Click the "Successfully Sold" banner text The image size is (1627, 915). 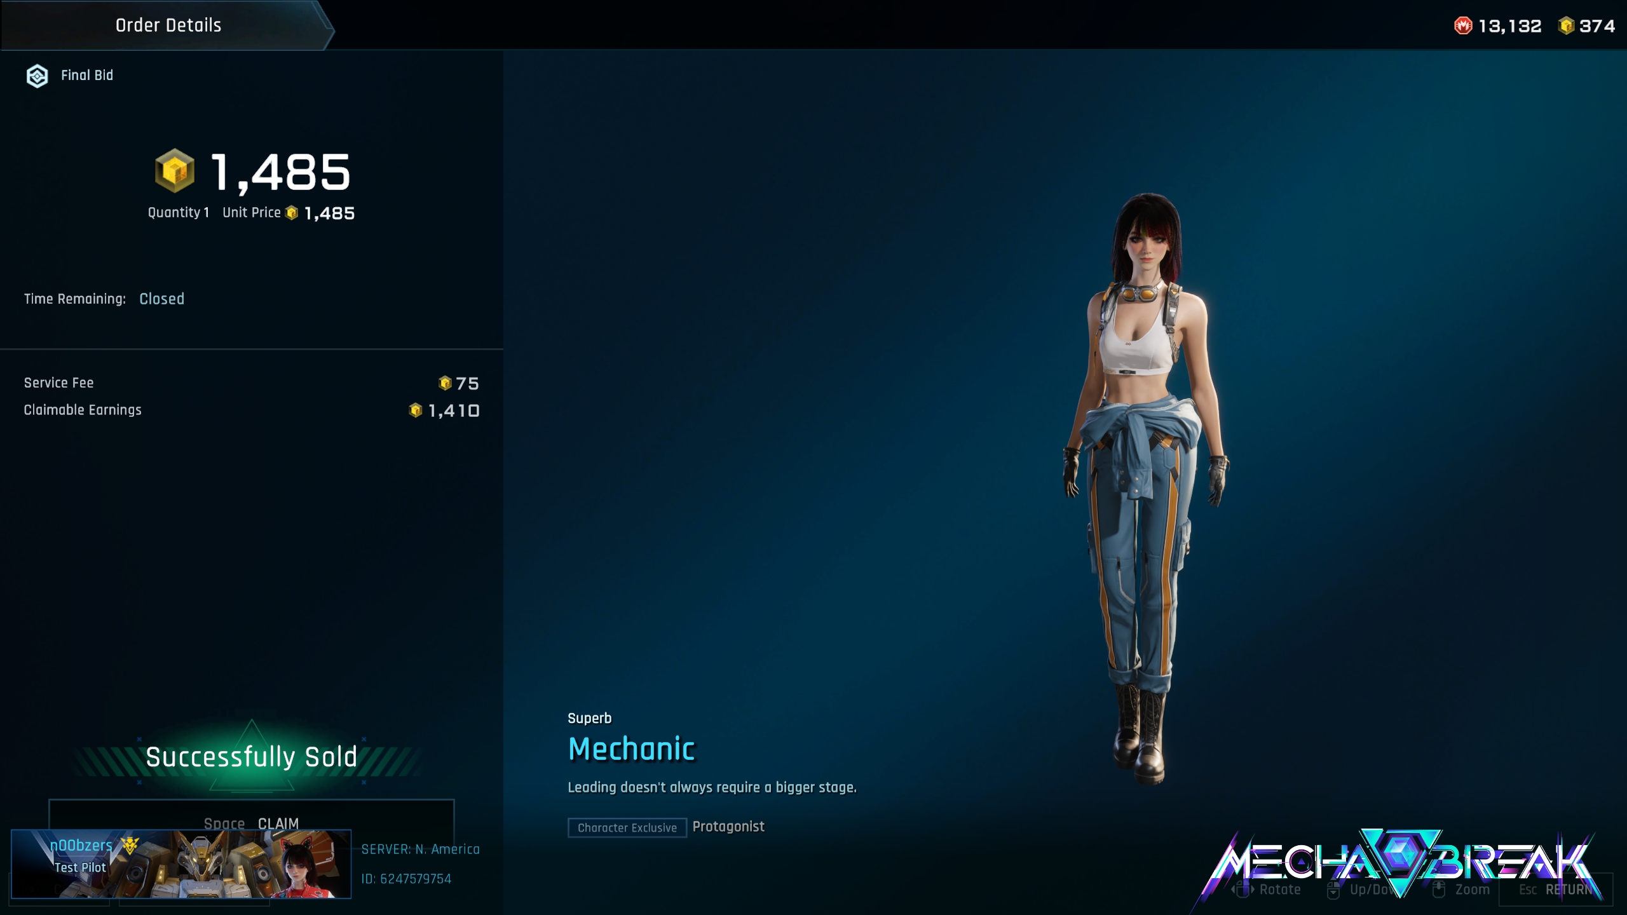point(252,757)
